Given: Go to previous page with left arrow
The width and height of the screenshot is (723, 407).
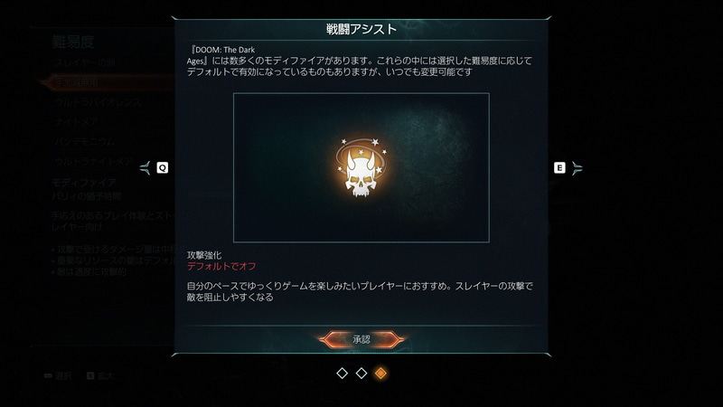Looking at the screenshot, I should pos(146,168).
